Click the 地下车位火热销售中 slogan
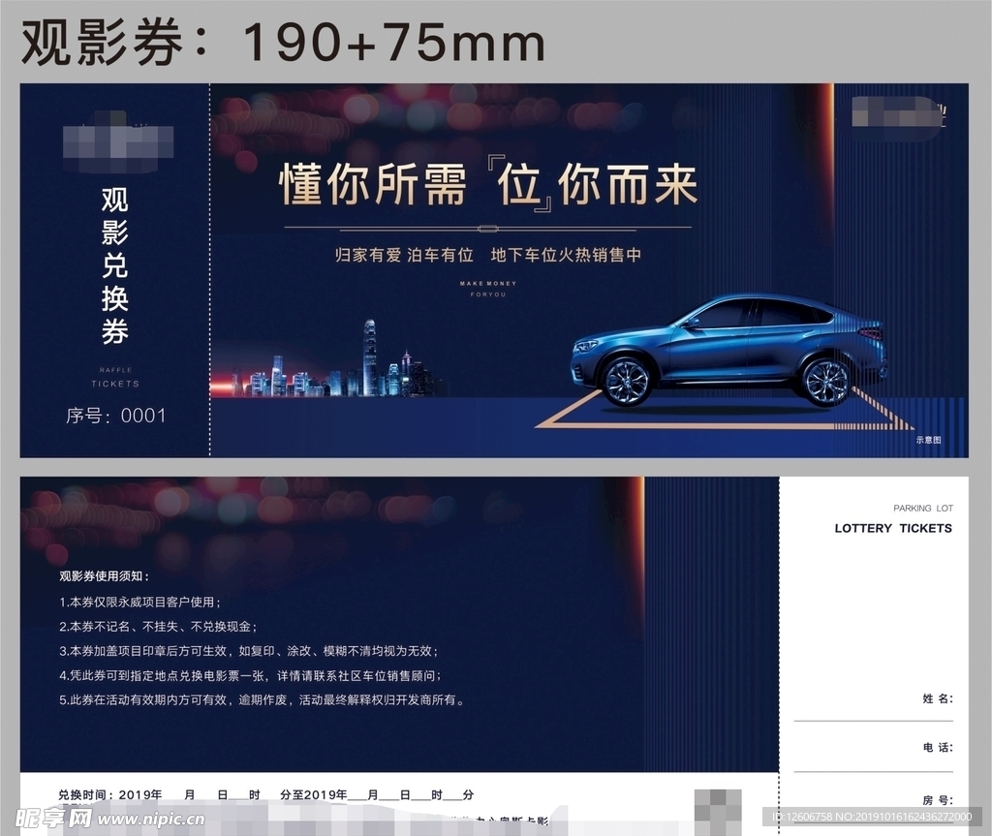Viewport: 992px width, 836px height. (x=567, y=256)
